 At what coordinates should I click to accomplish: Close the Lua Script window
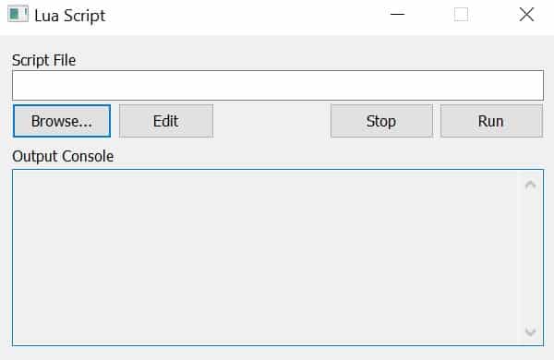[x=526, y=15]
